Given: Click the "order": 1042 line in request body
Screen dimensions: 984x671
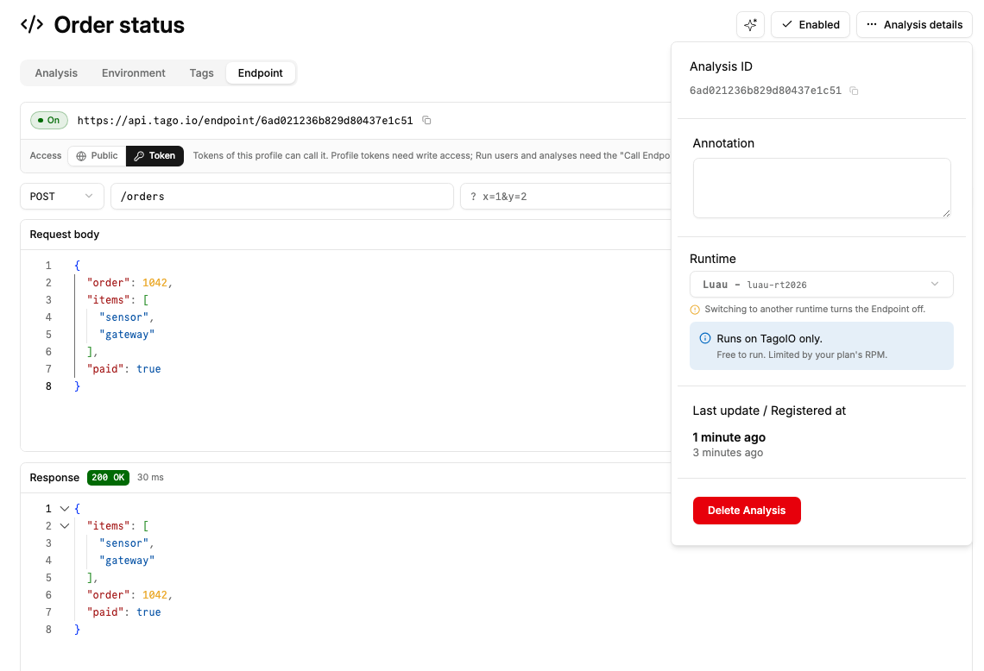Looking at the screenshot, I should [x=129, y=283].
